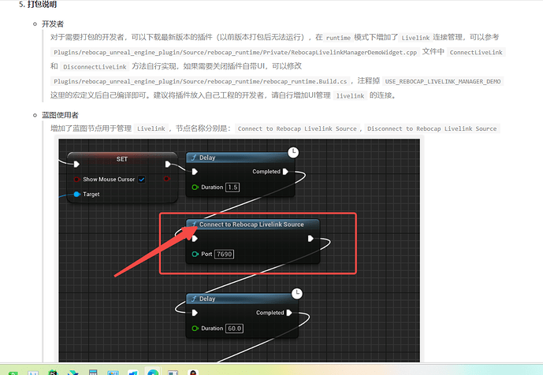Viewport: 543px width, 375px height.
Task: Click 'Livelink' code before '连接管理'
Action: coord(415,38)
